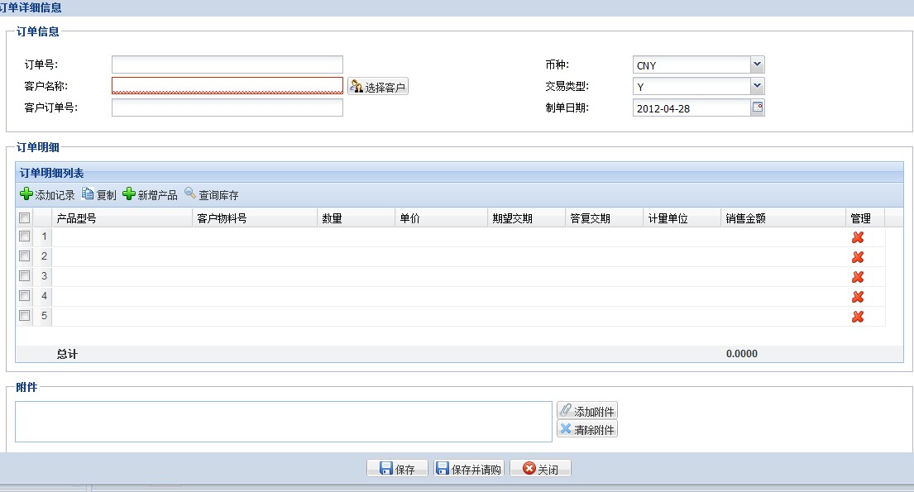The width and height of the screenshot is (914, 492).
Task: Click 选择客户 button
Action: click(378, 86)
